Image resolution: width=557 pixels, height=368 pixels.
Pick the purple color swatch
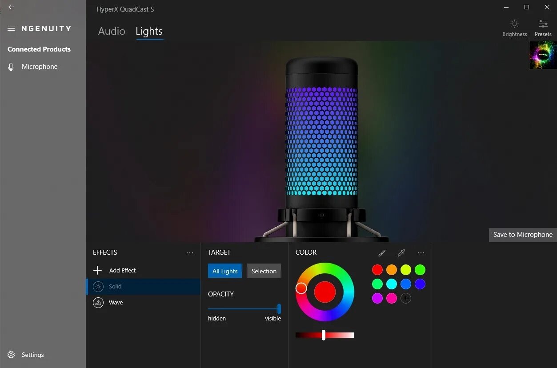[377, 298]
